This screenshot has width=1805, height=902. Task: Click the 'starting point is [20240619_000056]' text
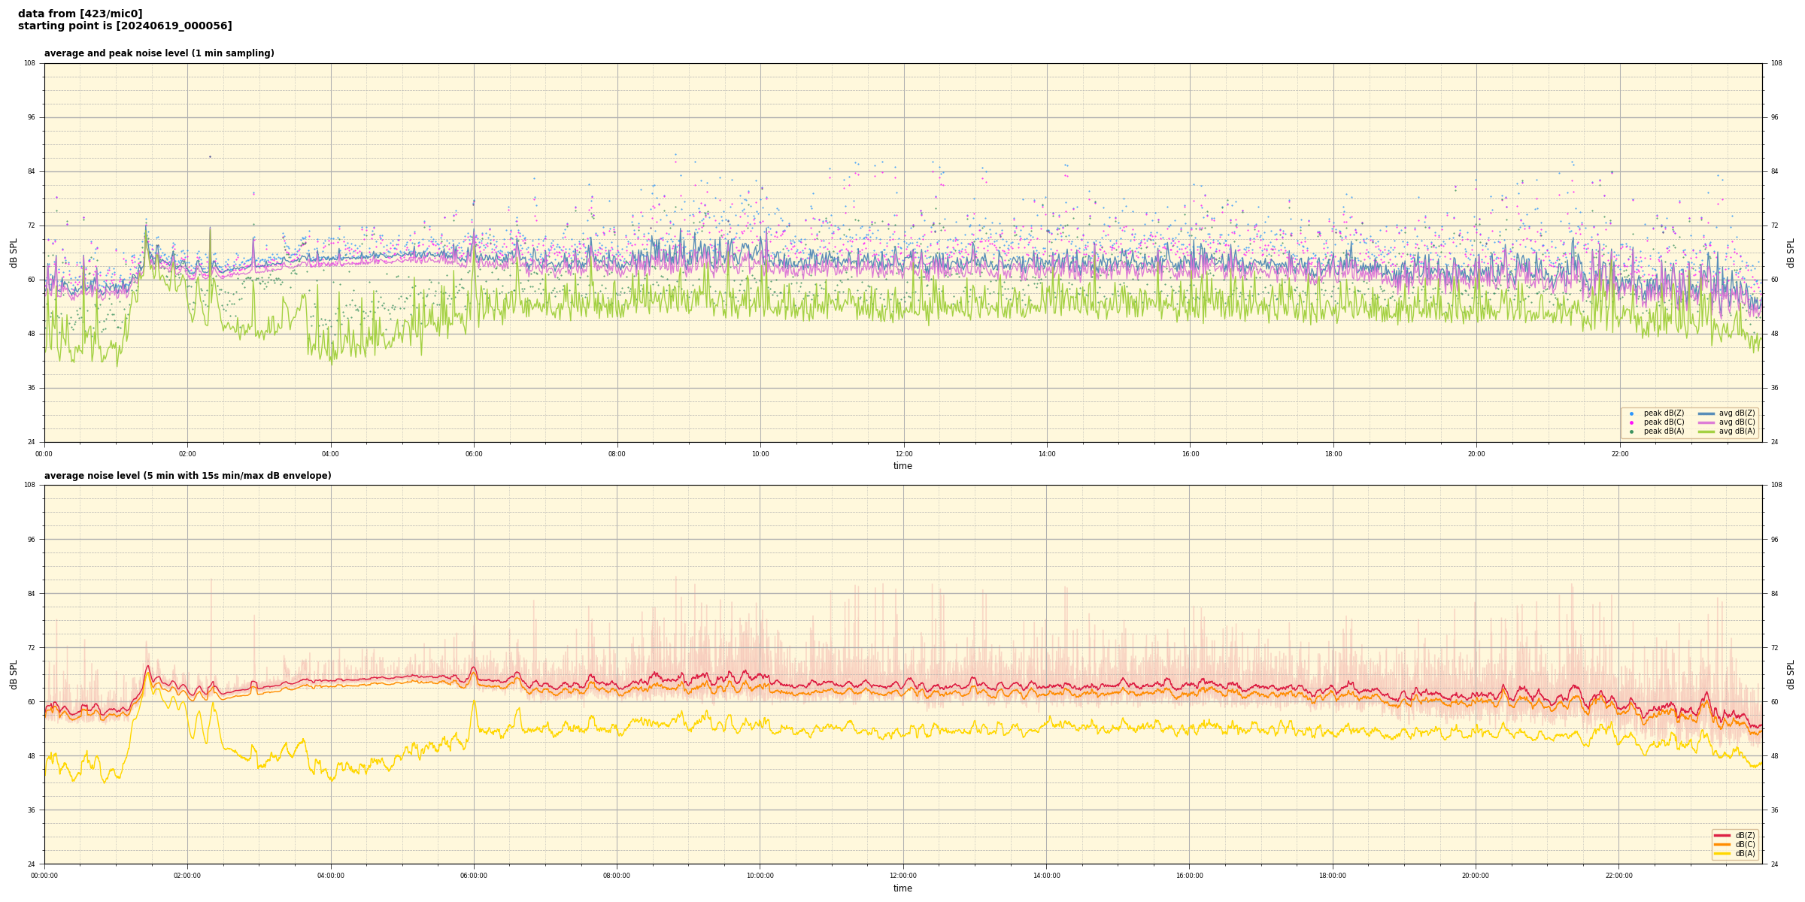(125, 26)
